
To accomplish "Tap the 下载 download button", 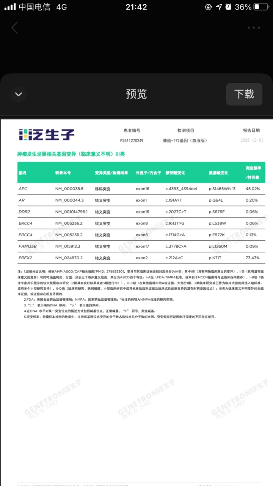I will (244, 94).
